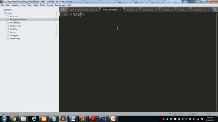Click the tab scroll right arrow
Screen dimensions: 218x122
click(x=64, y=9)
